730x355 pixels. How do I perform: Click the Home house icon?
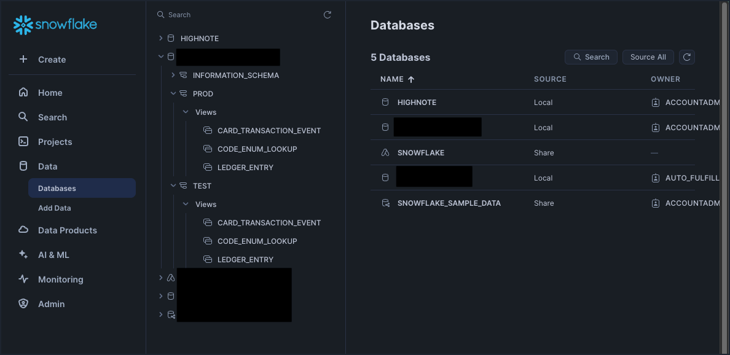point(23,92)
